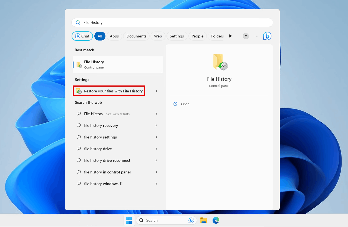Search web for file history settings

point(100,137)
